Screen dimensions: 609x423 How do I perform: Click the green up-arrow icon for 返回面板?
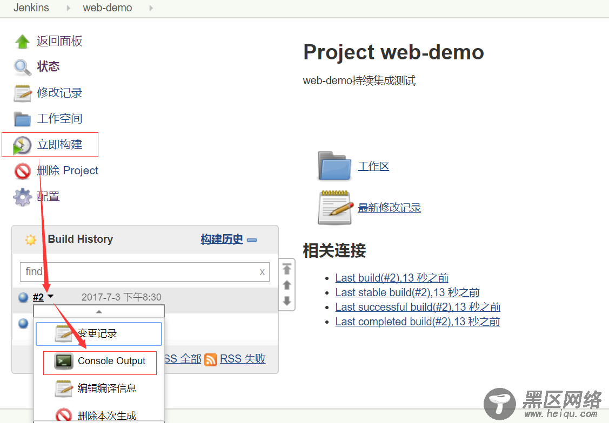coord(23,41)
